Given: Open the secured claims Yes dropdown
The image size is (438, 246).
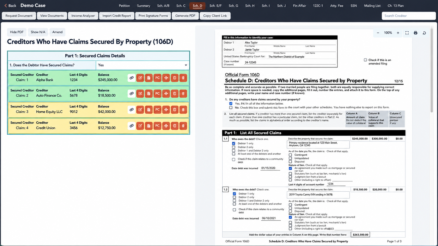Looking at the screenshot, I should click(x=143, y=65).
